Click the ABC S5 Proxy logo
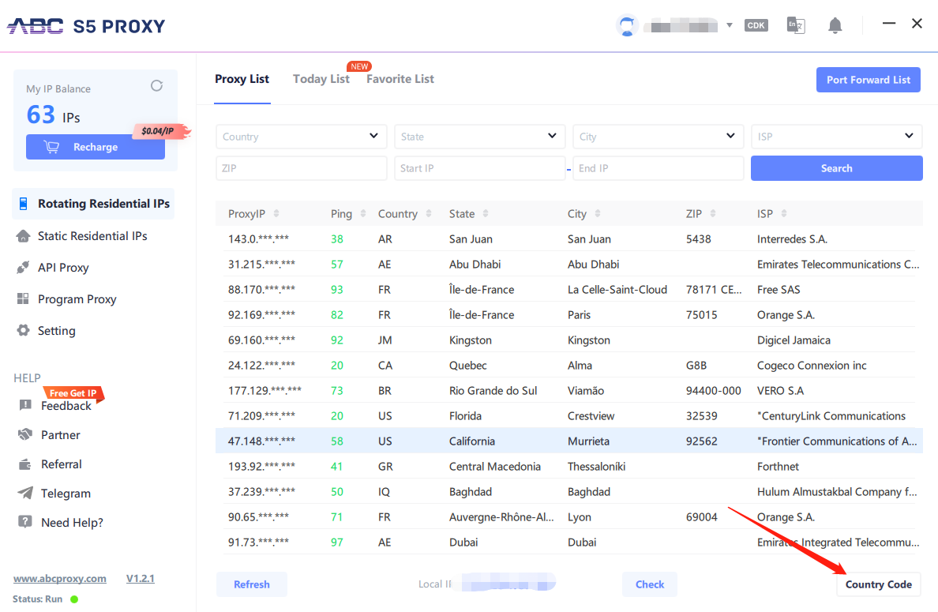938x612 pixels. (x=85, y=26)
